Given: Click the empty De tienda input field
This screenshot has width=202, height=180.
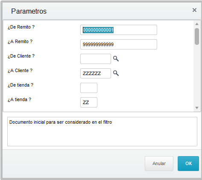Looking at the screenshot, I should [x=89, y=88].
